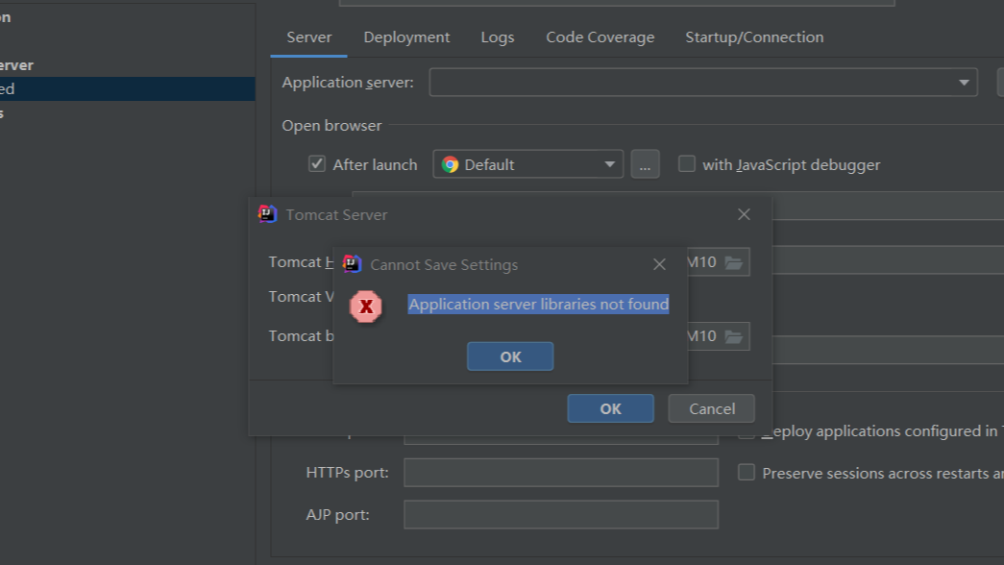
Task: Open the Startup/Connection tab
Action: [753, 37]
